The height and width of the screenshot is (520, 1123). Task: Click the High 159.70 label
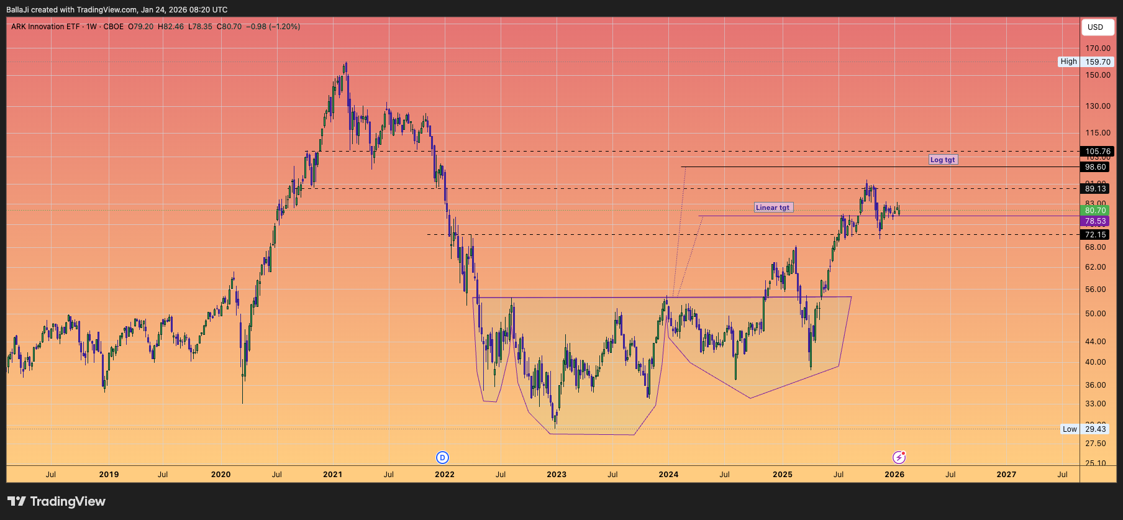click(x=1086, y=62)
